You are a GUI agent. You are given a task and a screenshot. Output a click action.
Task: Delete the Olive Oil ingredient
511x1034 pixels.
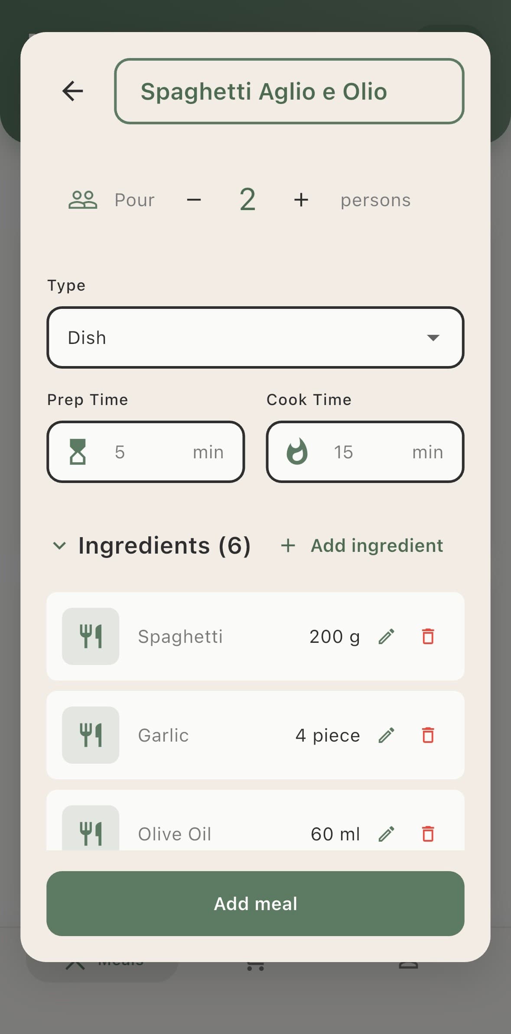(x=428, y=833)
